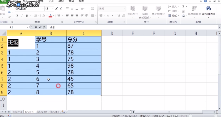The height and width of the screenshot is (117, 221).
Task: Expand the formula bar
Action: pyautogui.click(x=219, y=27)
